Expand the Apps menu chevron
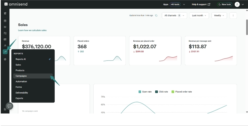The width and height of the screenshot is (248, 126). [184, 4]
